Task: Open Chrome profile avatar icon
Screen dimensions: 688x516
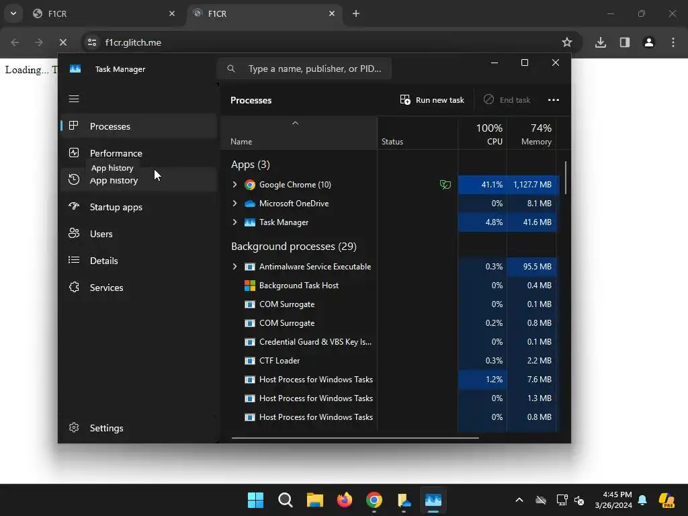Action: point(649,42)
